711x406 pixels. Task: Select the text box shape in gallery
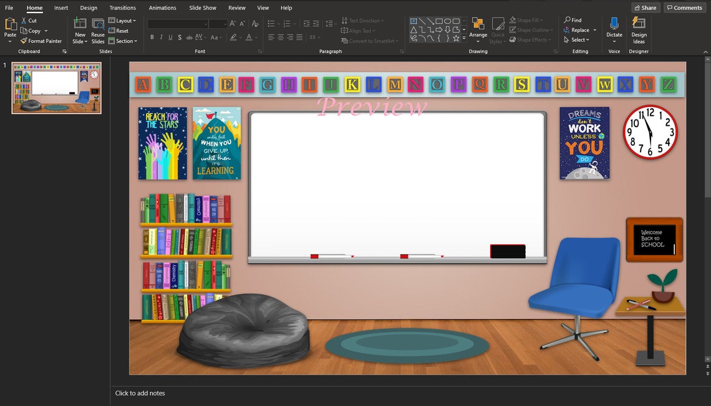[414, 21]
